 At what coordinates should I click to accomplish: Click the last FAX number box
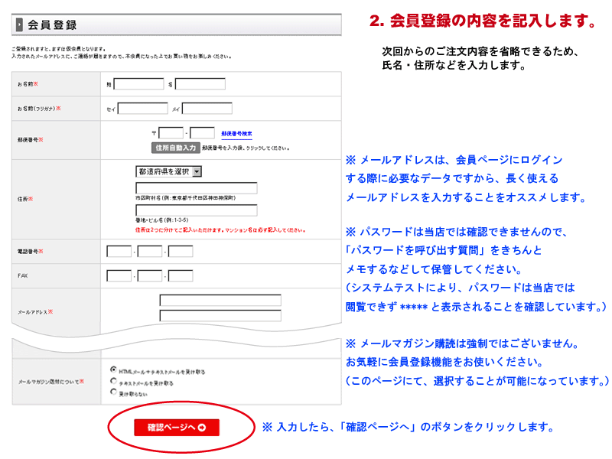(x=181, y=276)
